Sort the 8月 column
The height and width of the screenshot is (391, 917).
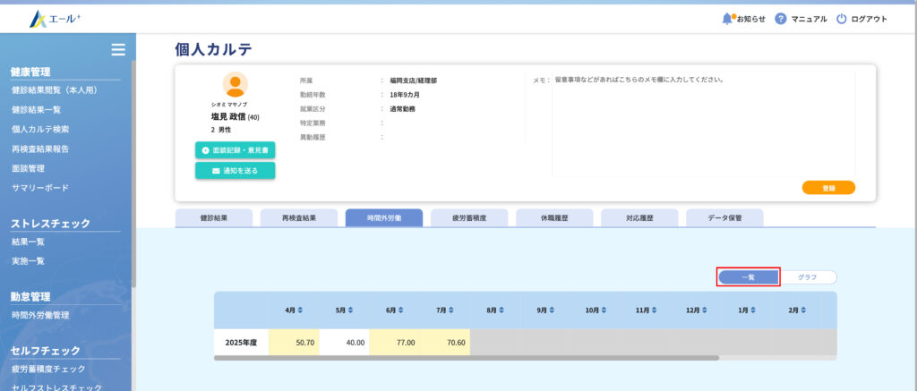click(x=501, y=310)
